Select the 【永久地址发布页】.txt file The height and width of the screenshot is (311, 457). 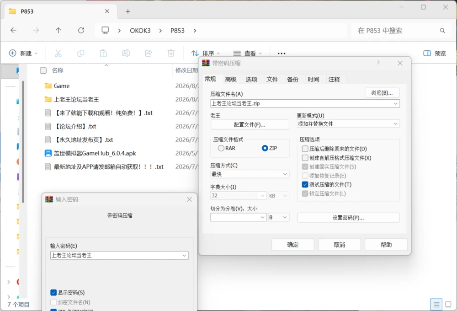[x=84, y=140]
